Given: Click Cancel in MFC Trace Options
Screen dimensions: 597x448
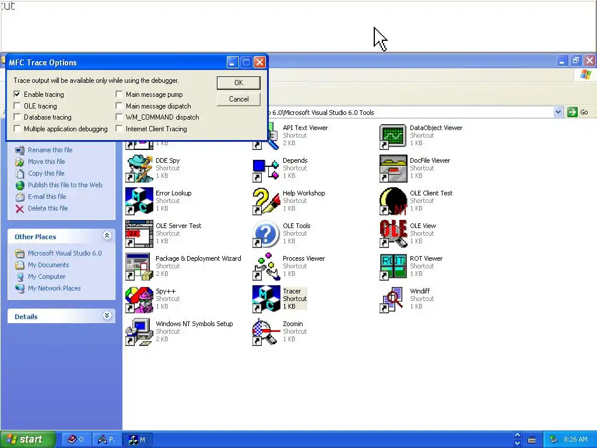Looking at the screenshot, I should (x=238, y=99).
